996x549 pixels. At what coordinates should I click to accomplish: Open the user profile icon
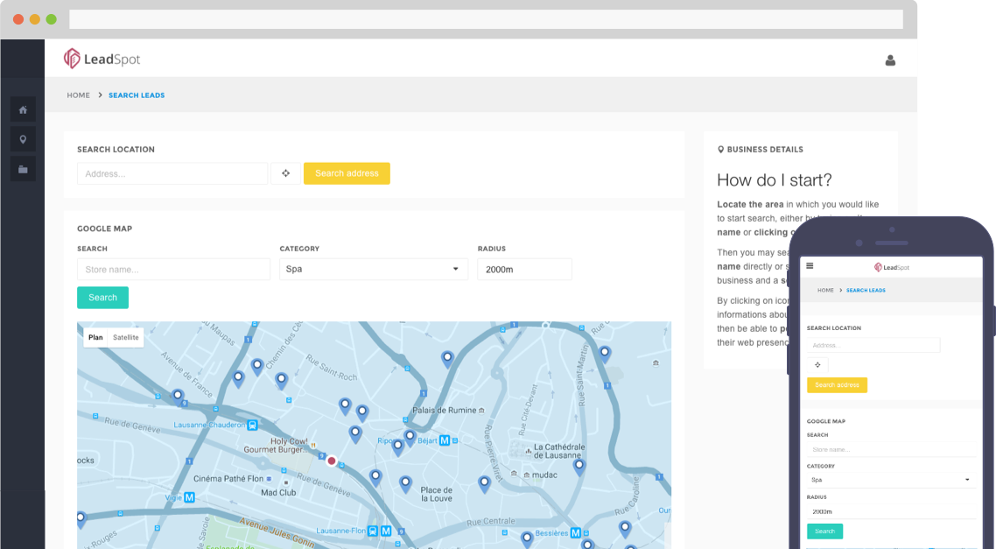[x=890, y=60]
